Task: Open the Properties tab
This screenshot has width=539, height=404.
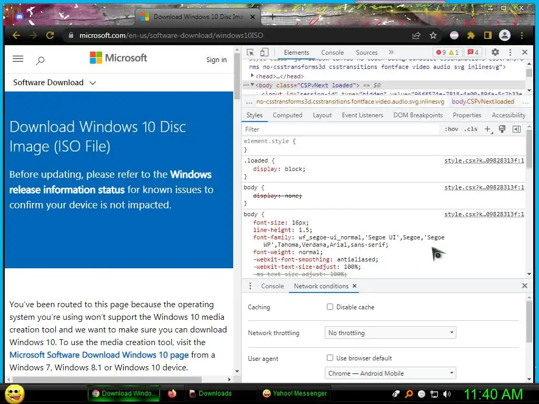Action: [467, 115]
